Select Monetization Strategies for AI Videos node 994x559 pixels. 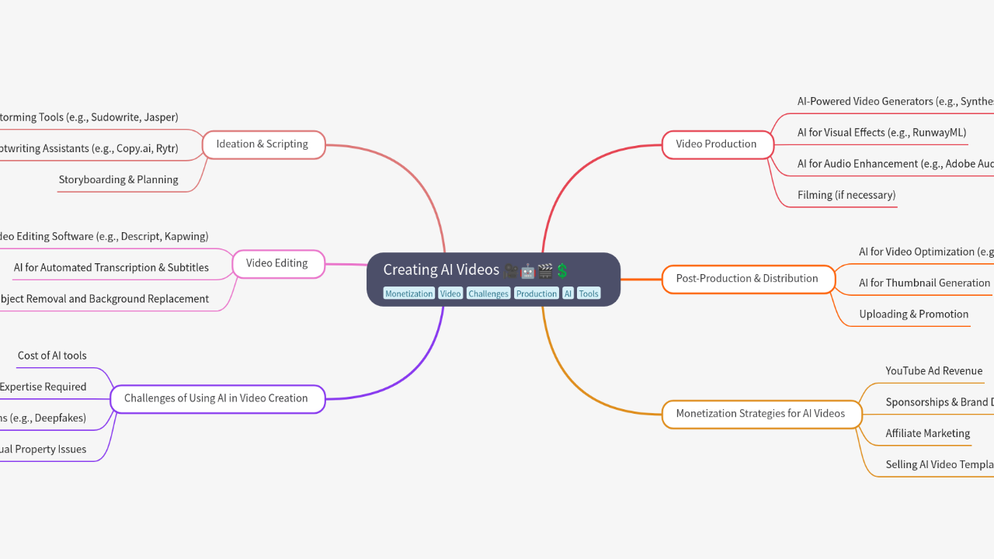[x=762, y=414]
